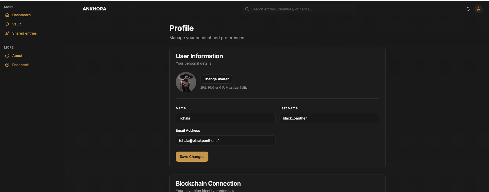Click the ANKHORA logo text
The image size is (489, 192).
94,9
